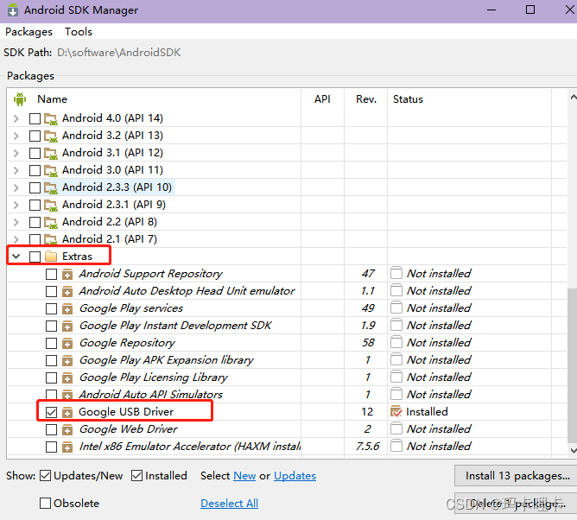
Task: Open the Tools menu
Action: click(x=79, y=32)
